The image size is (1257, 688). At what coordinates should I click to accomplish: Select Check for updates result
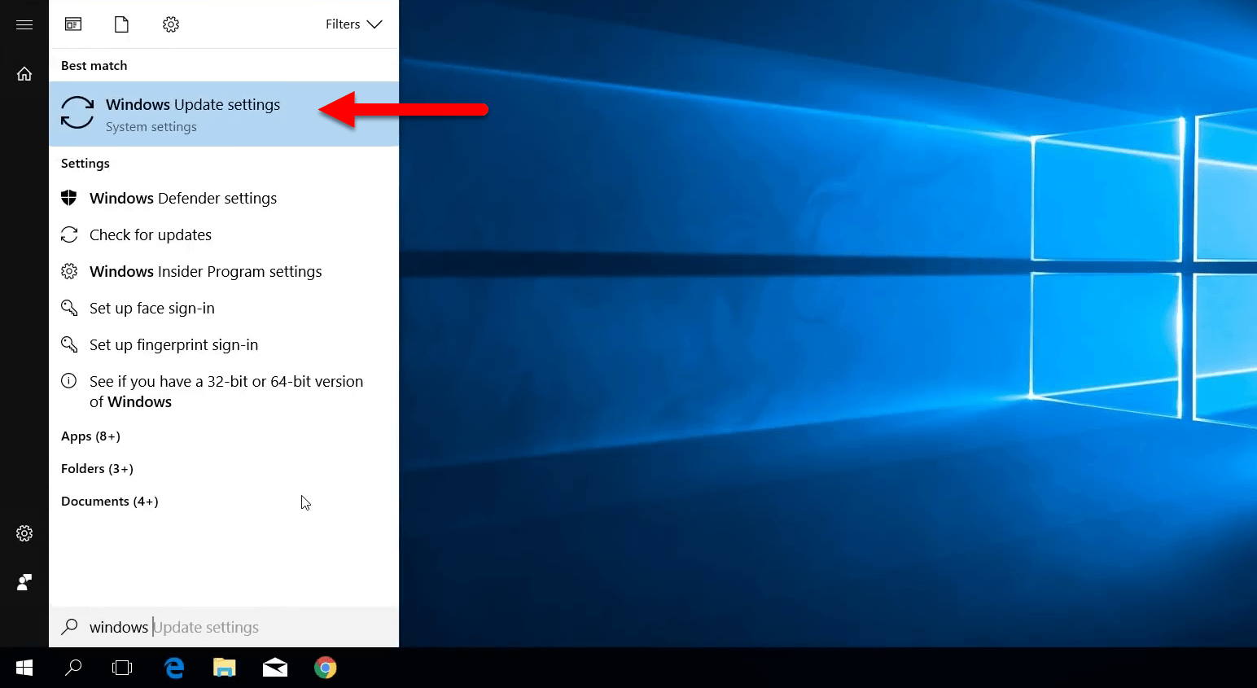pyautogui.click(x=224, y=235)
